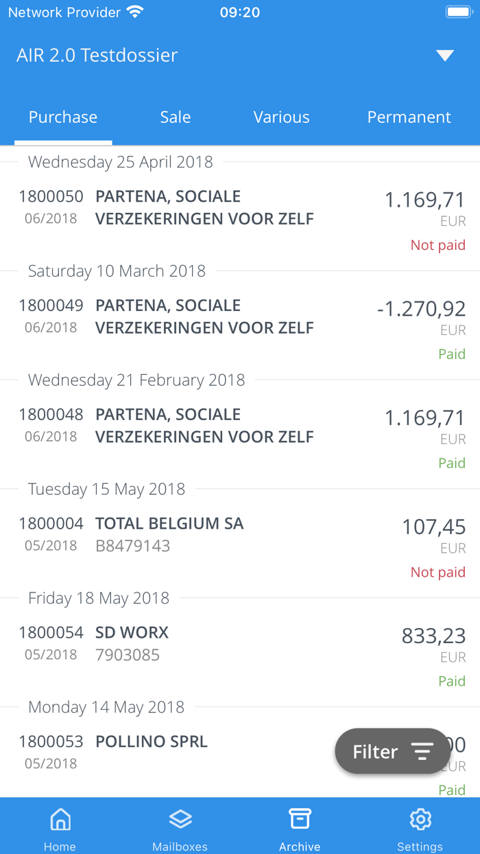Tap the Paid label under invoice 1800048
This screenshot has width=480, height=854.
(x=452, y=463)
